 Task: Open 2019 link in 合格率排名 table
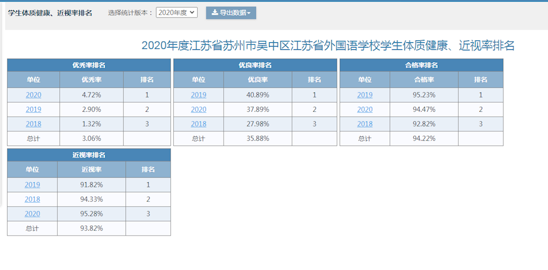pos(365,95)
